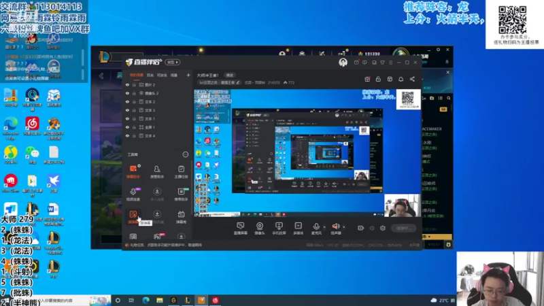Click the share icon in stream header
The height and width of the screenshot is (306, 544).
pos(412,79)
